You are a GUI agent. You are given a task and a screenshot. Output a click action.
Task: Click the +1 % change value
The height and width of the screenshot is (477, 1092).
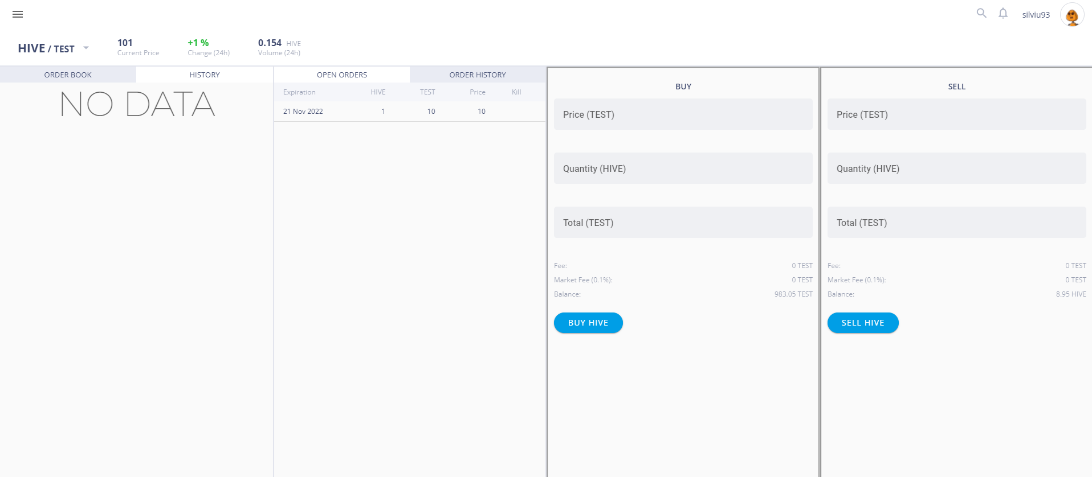[x=198, y=43]
